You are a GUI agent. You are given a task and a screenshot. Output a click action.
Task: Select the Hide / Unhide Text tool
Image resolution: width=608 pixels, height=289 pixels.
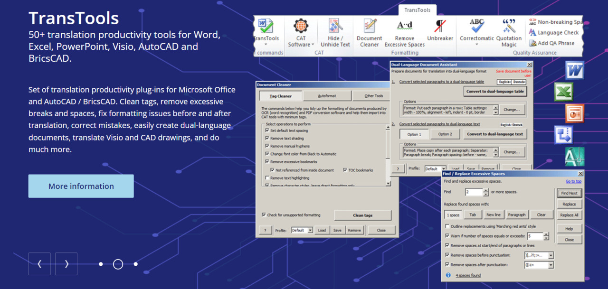coord(336,33)
